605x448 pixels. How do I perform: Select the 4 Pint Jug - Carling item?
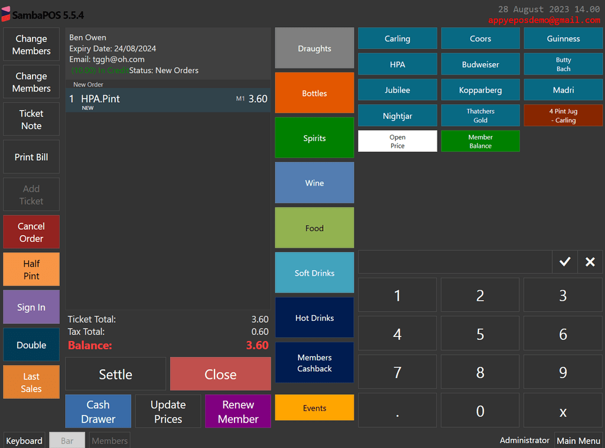(x=562, y=115)
